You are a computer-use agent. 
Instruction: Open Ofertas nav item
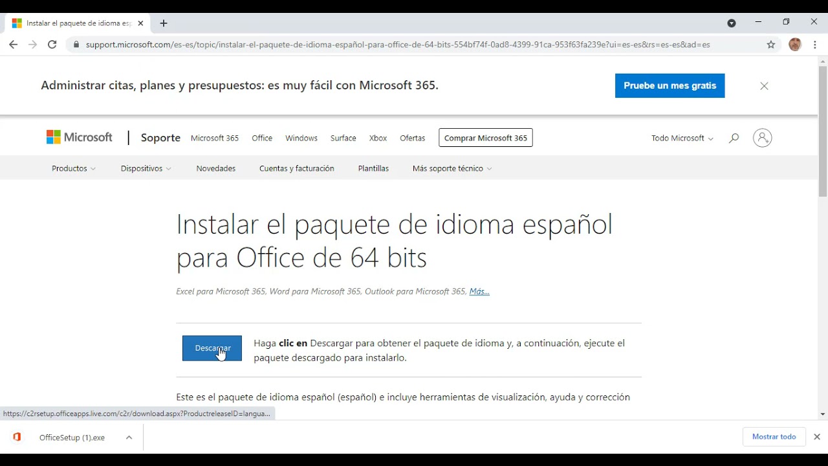pyautogui.click(x=413, y=138)
